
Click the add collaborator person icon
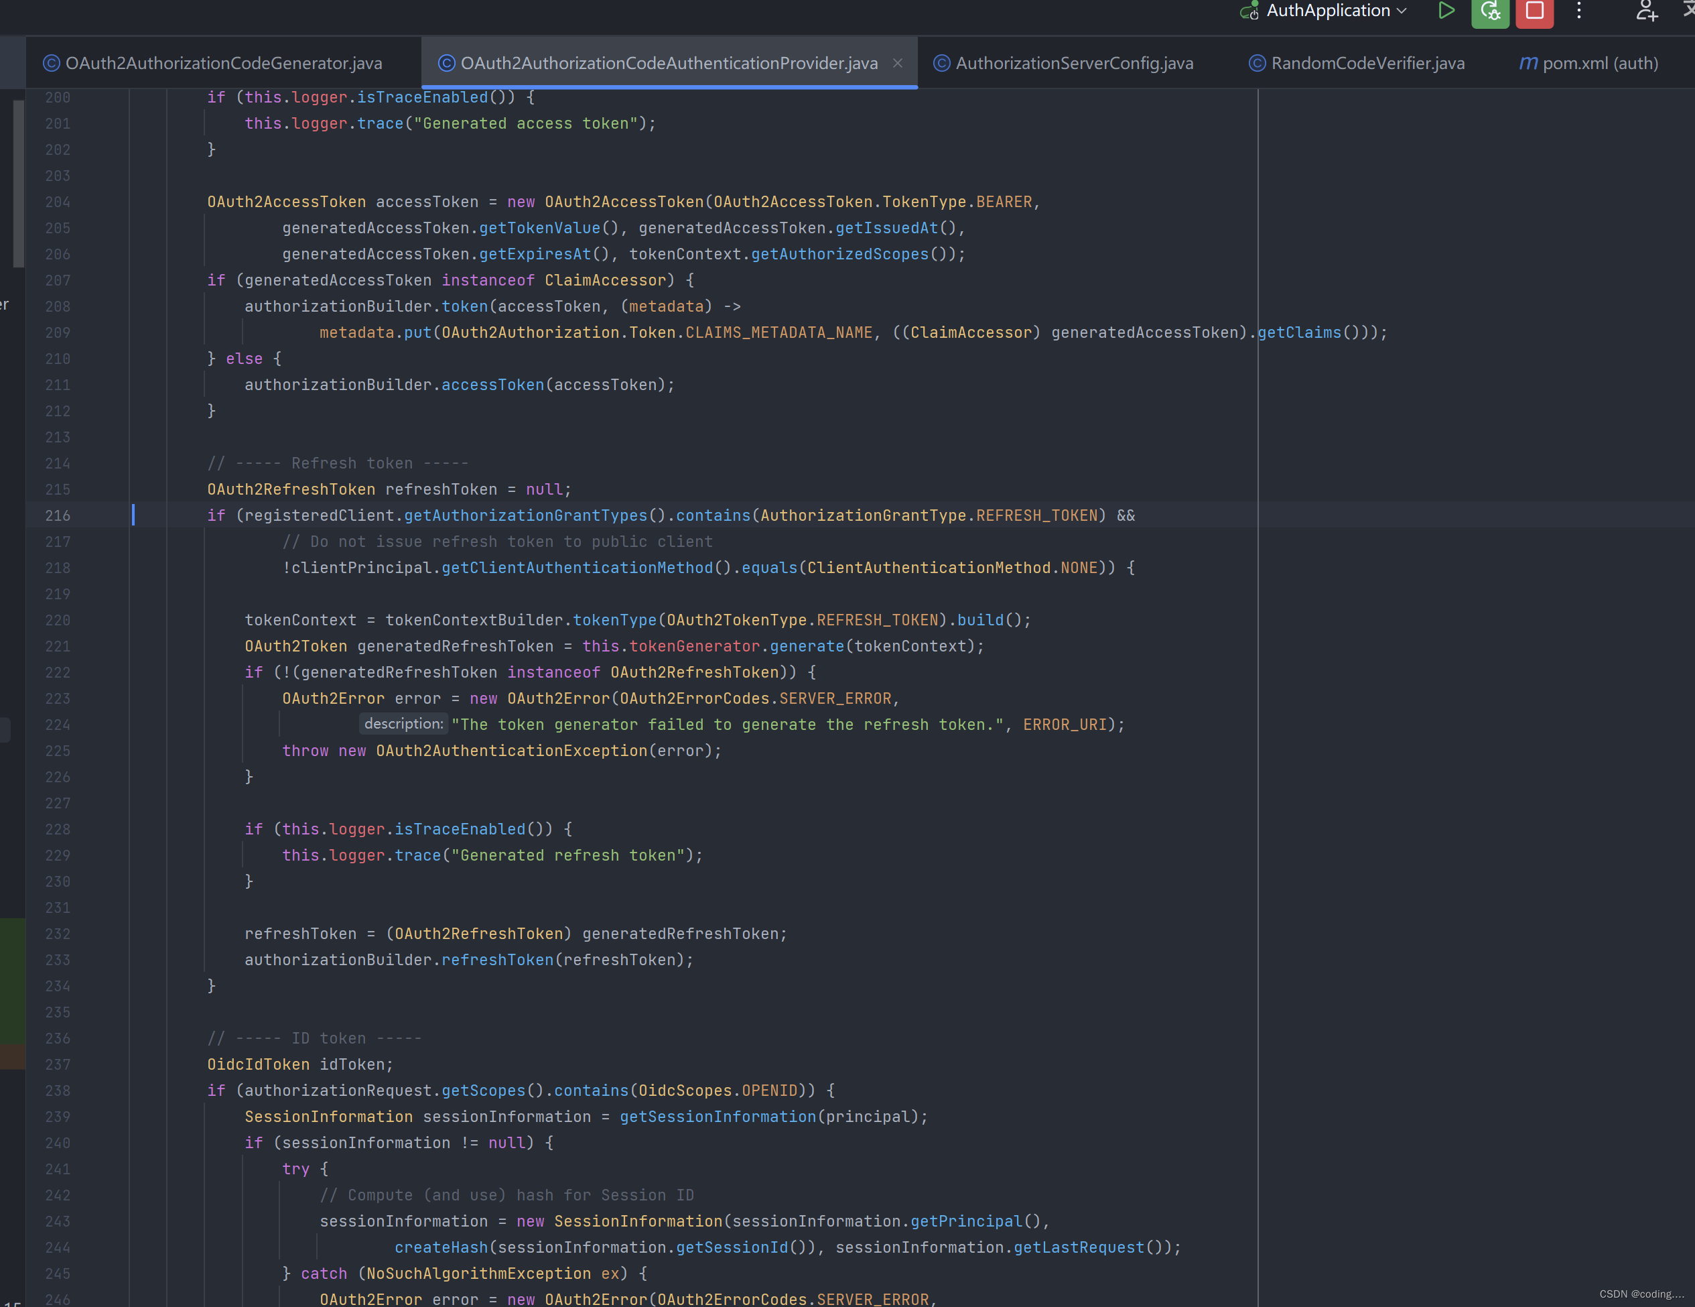pyautogui.click(x=1646, y=11)
